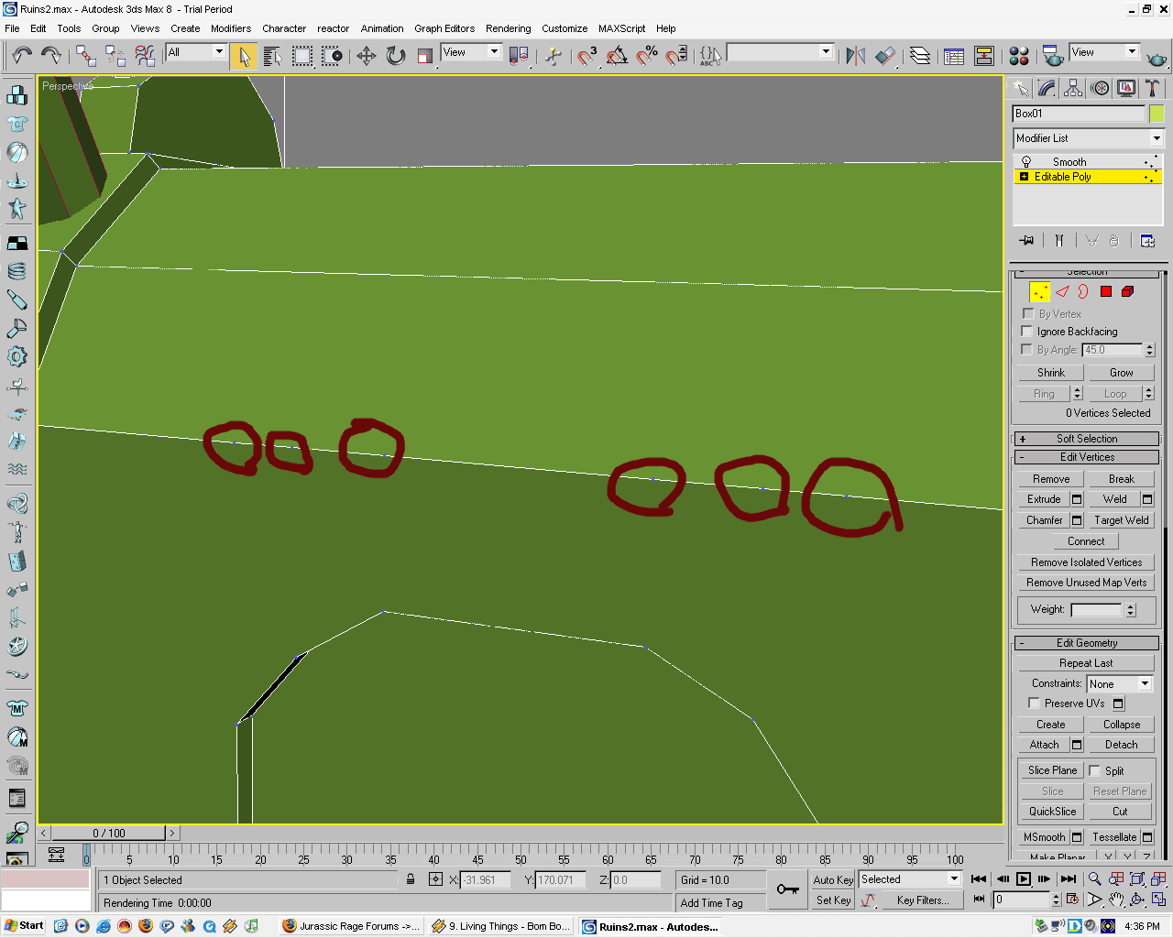Image resolution: width=1173 pixels, height=938 pixels.
Task: Open the Material Editor spheres icon
Action: tap(1018, 56)
